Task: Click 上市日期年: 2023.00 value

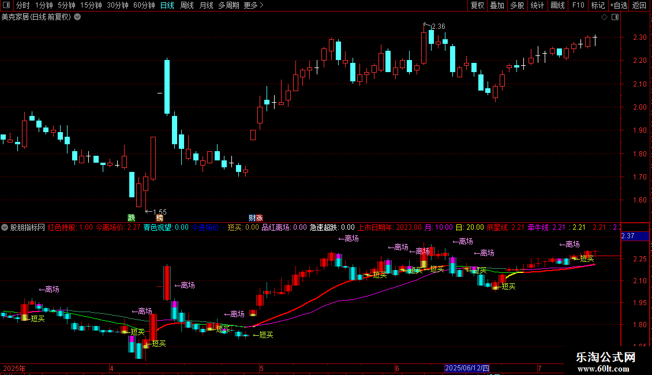Action: (x=389, y=227)
